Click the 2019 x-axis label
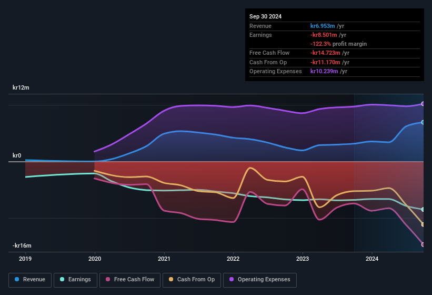The width and height of the screenshot is (432, 295). click(25, 259)
